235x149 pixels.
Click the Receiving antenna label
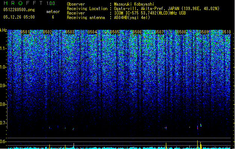(86, 18)
